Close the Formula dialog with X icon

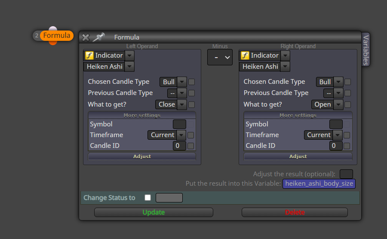(86, 37)
